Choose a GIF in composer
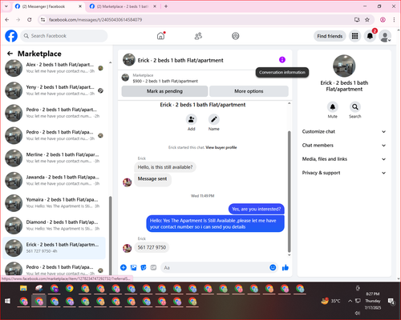The image size is (401, 320). (153, 267)
